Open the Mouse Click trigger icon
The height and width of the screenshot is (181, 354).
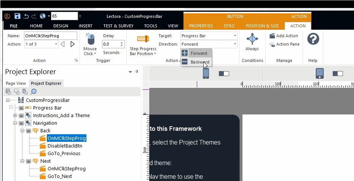tap(90, 40)
